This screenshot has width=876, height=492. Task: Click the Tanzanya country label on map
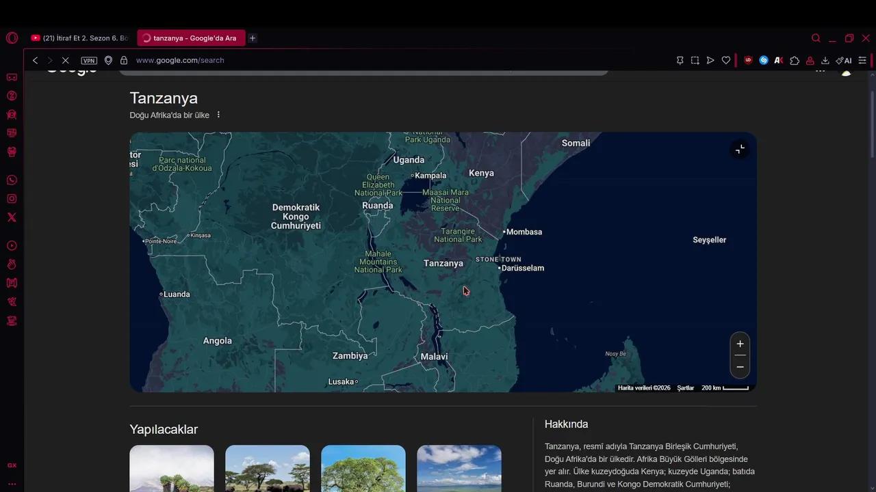(443, 263)
